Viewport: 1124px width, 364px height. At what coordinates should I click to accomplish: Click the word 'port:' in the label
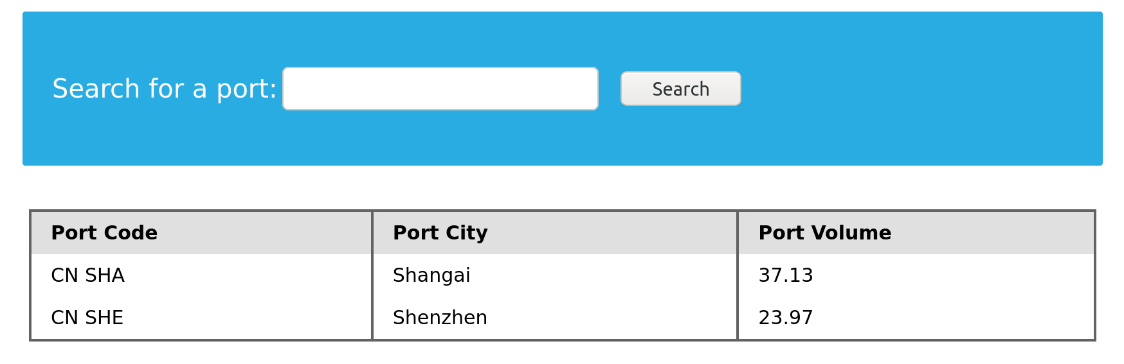tap(246, 90)
